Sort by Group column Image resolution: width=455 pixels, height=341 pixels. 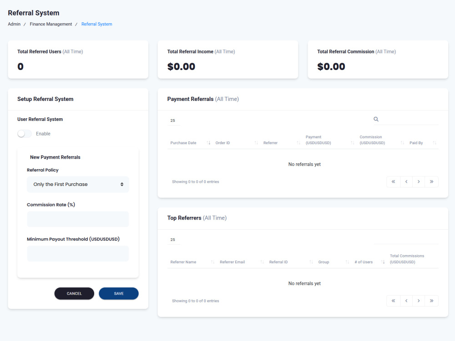click(333, 262)
